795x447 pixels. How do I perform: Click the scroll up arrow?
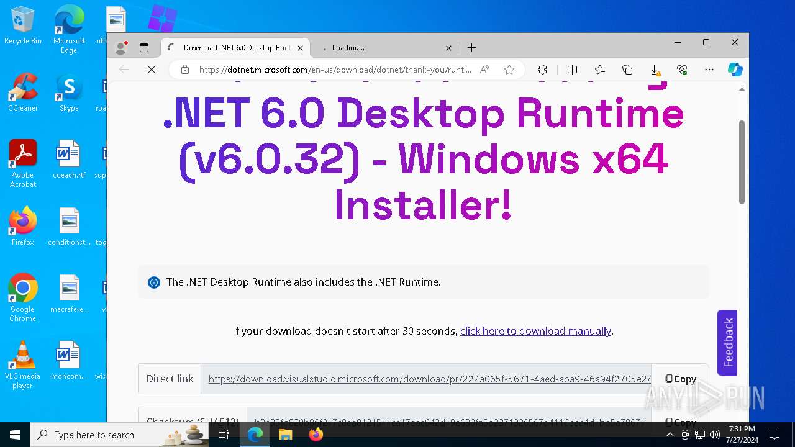pyautogui.click(x=742, y=89)
